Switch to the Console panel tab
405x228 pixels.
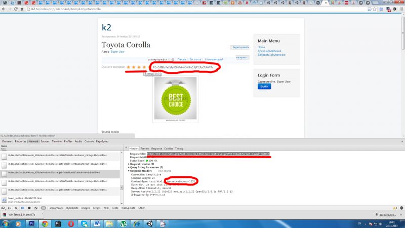pos(89,142)
